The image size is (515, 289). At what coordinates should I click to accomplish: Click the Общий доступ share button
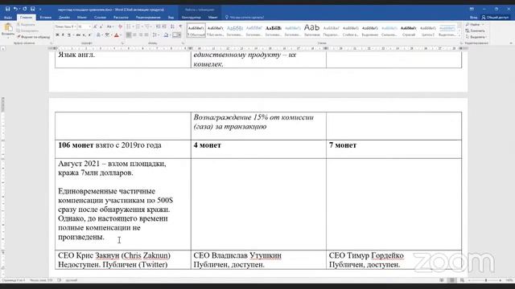click(495, 18)
